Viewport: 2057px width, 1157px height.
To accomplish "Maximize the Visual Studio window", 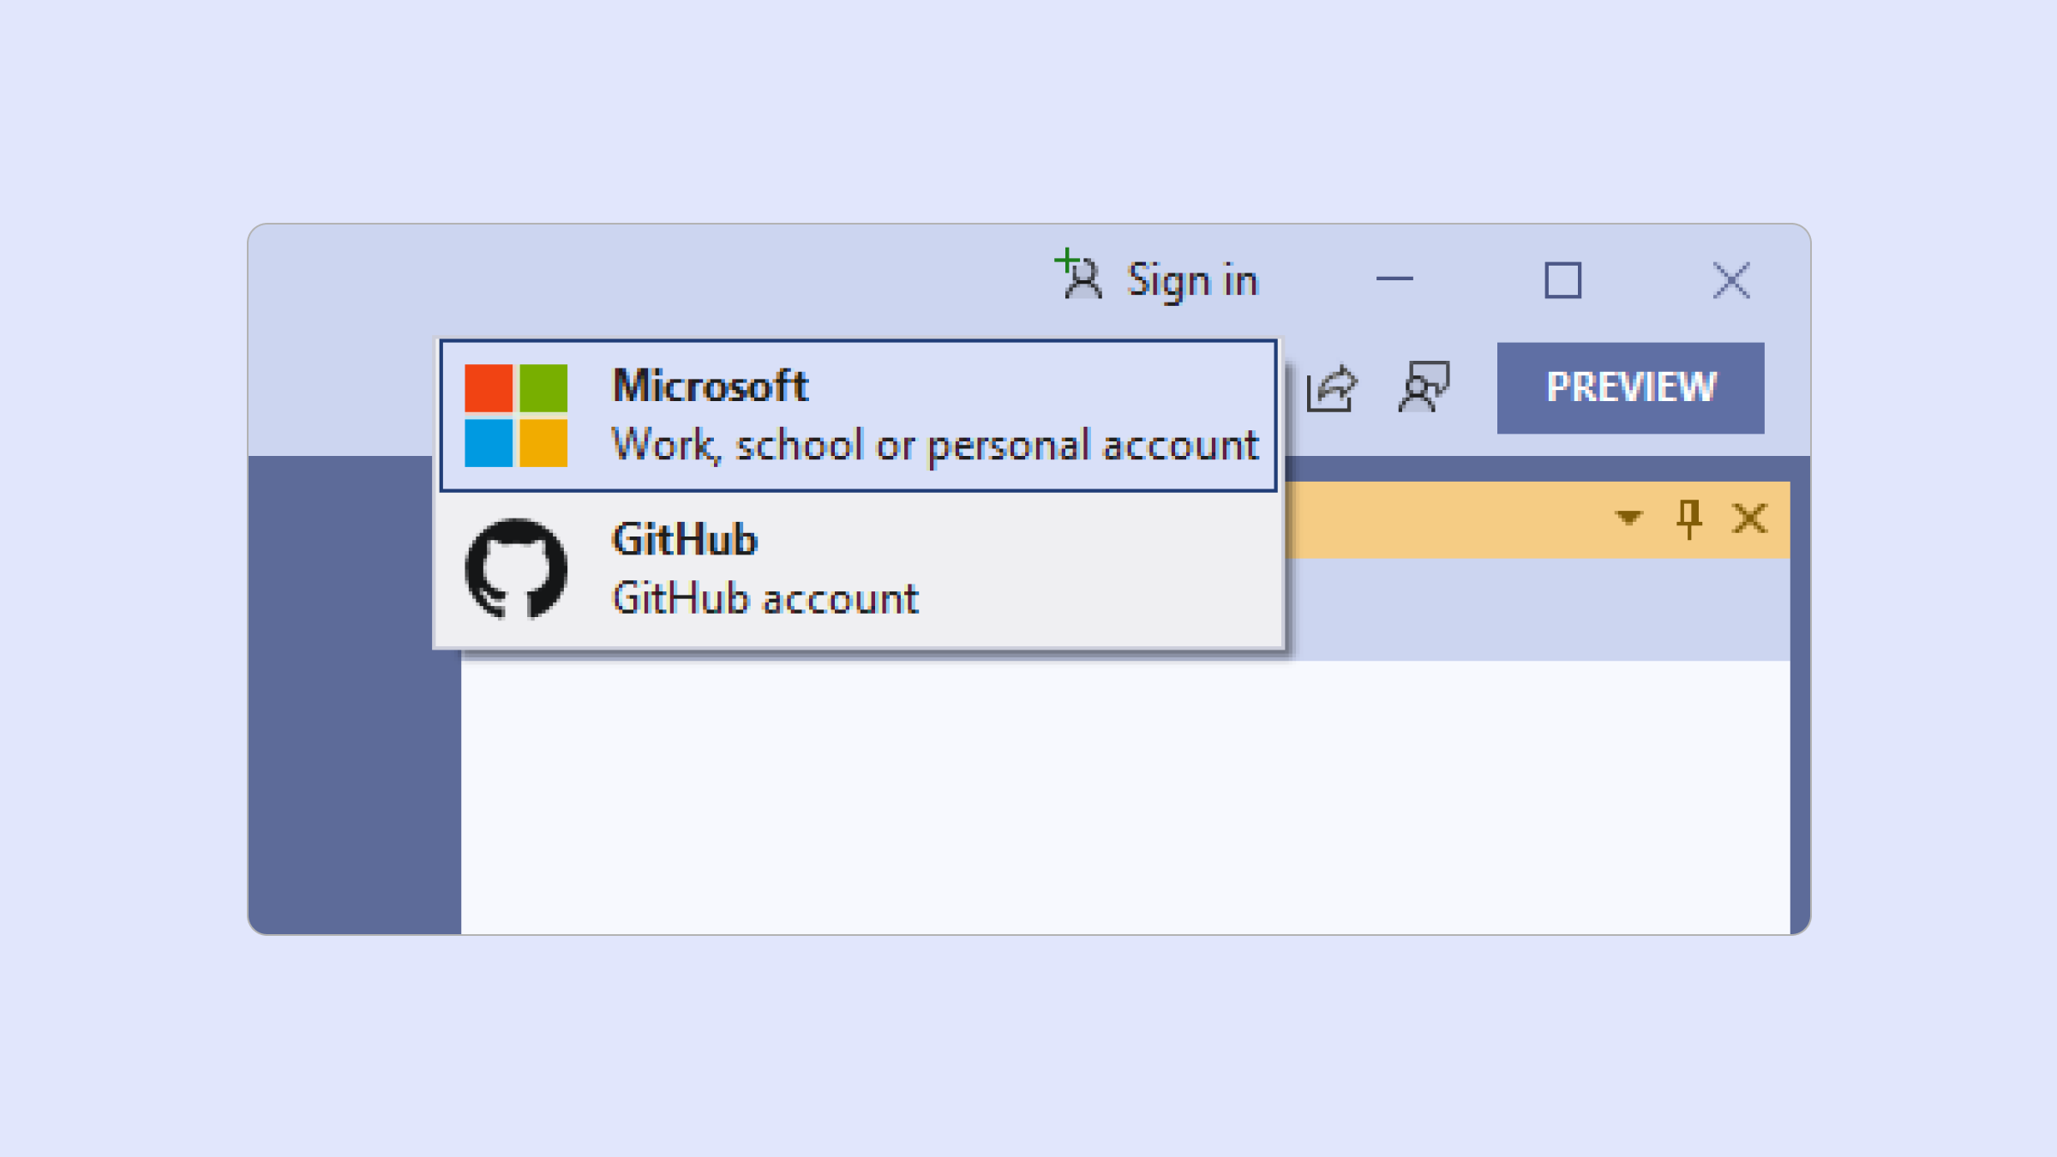I will coord(1562,280).
